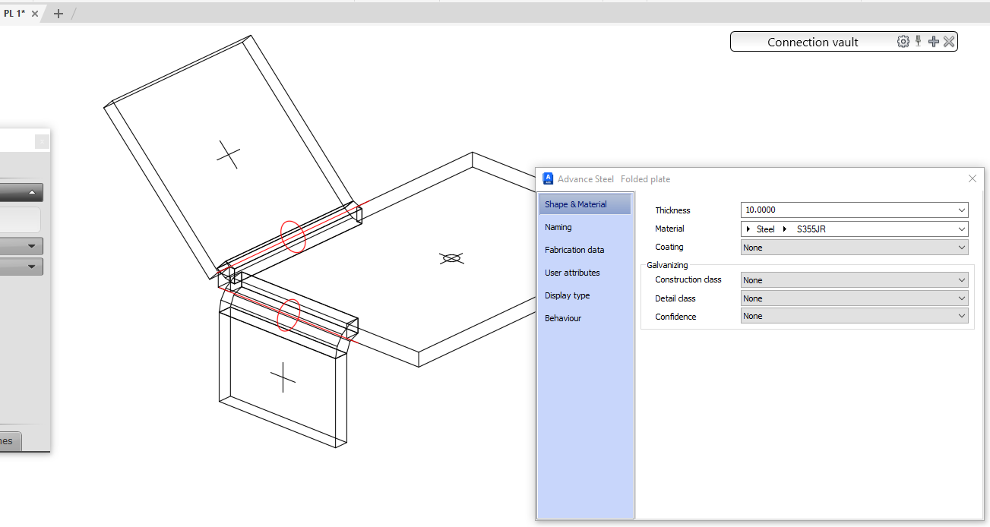This screenshot has width=990, height=527.
Task: Switch to the Naming section
Action: [558, 227]
